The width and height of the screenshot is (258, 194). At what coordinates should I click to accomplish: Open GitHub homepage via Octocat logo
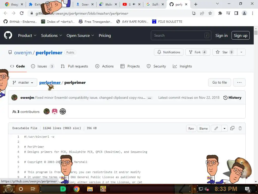(x=8, y=35)
